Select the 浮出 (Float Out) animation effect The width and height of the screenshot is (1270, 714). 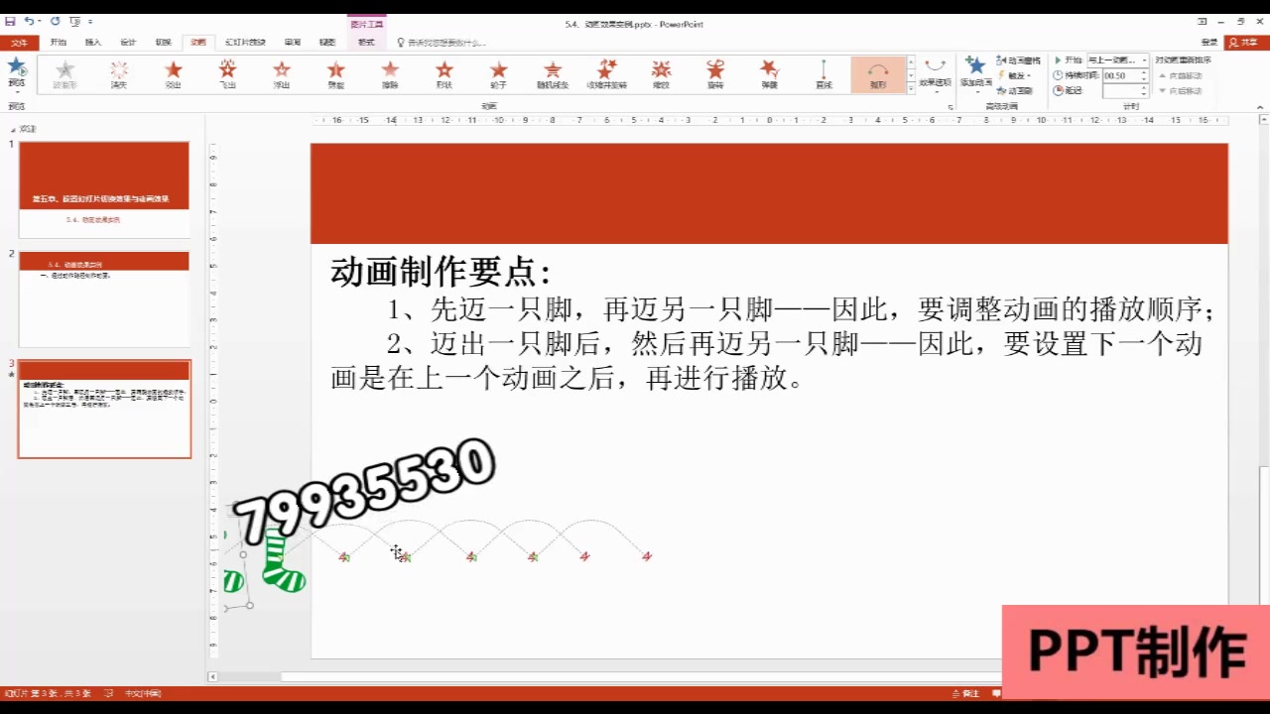[282, 74]
